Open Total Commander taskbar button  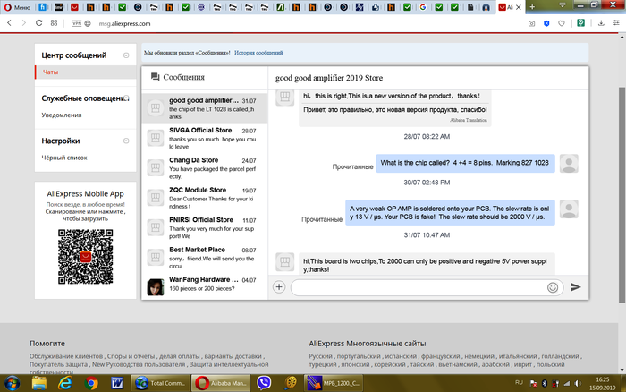click(x=160, y=383)
